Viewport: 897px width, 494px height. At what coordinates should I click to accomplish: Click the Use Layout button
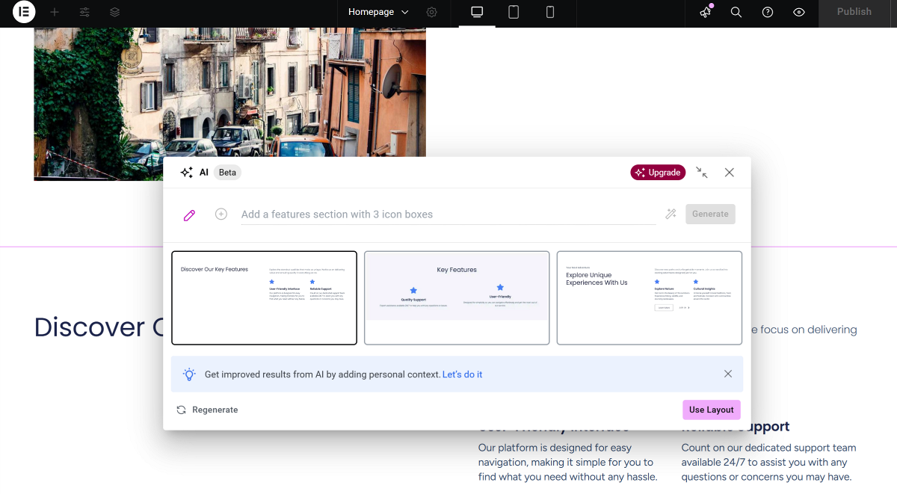coord(711,410)
